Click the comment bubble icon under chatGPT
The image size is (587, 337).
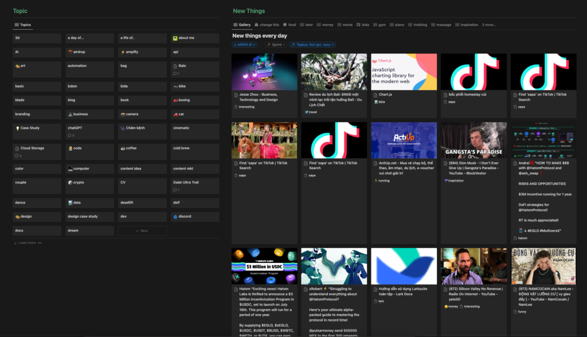(x=69, y=136)
